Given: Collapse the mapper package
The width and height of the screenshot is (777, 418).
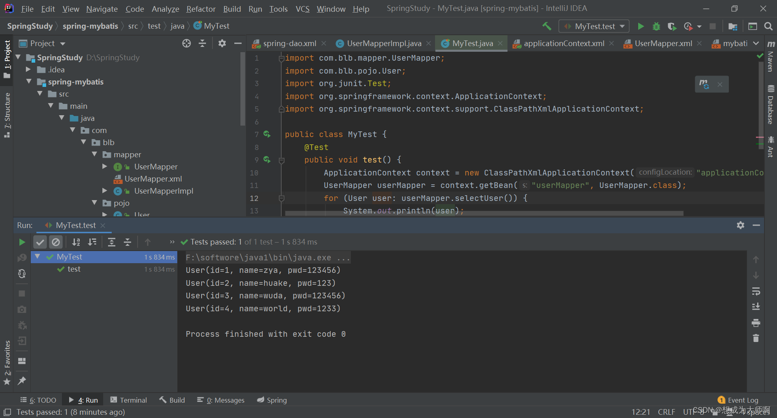Looking at the screenshot, I should (x=94, y=154).
